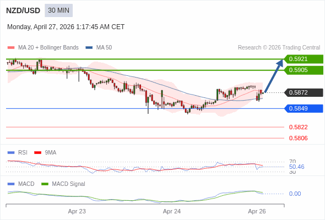Image resolution: width=325 pixels, height=220 pixels.
Task: Click the MACD blue legend swatch
Action: 11,184
